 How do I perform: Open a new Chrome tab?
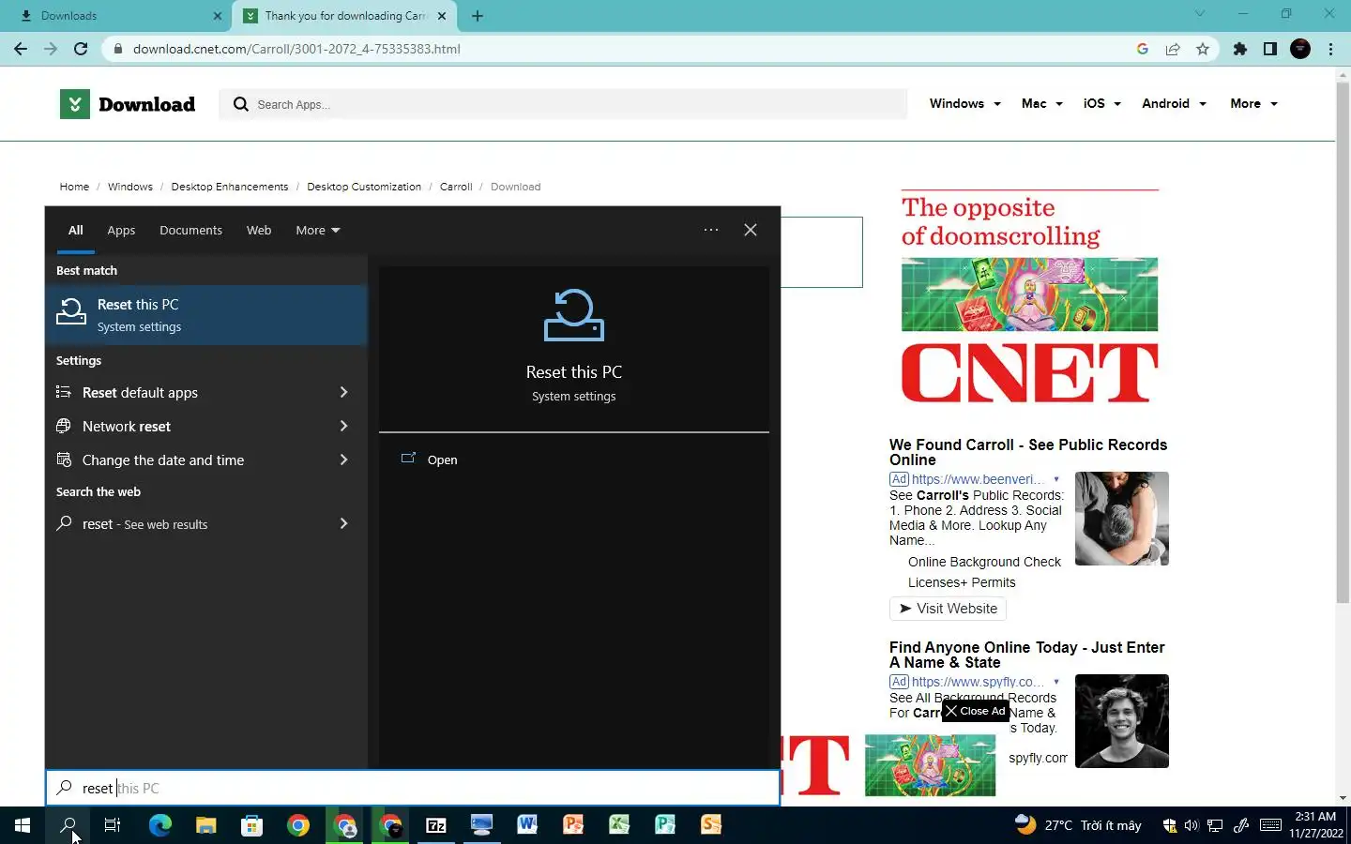(x=478, y=16)
